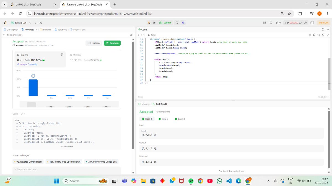Open 156. Binary Tree Upside Down
Screen dimensions: 332x186
point(64,161)
